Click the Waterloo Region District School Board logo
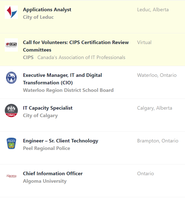This screenshot has height=199, width=185. pos(11,78)
